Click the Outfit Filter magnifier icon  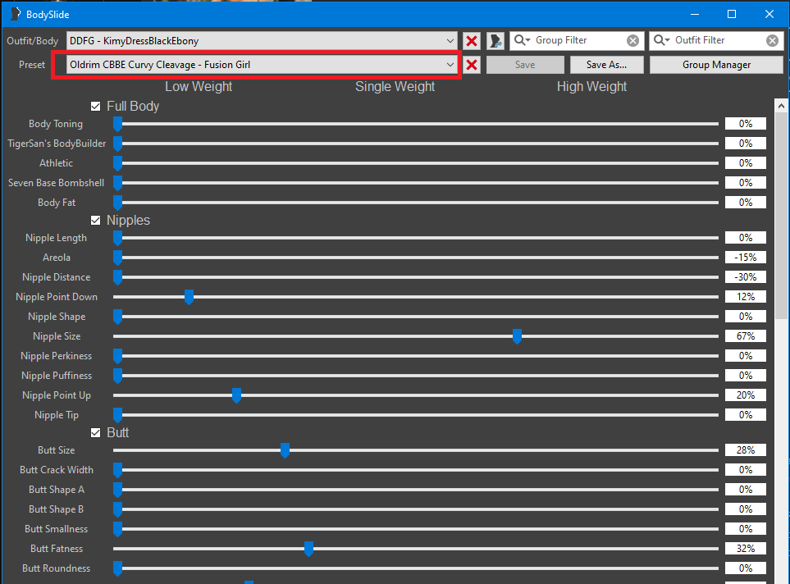pos(661,40)
